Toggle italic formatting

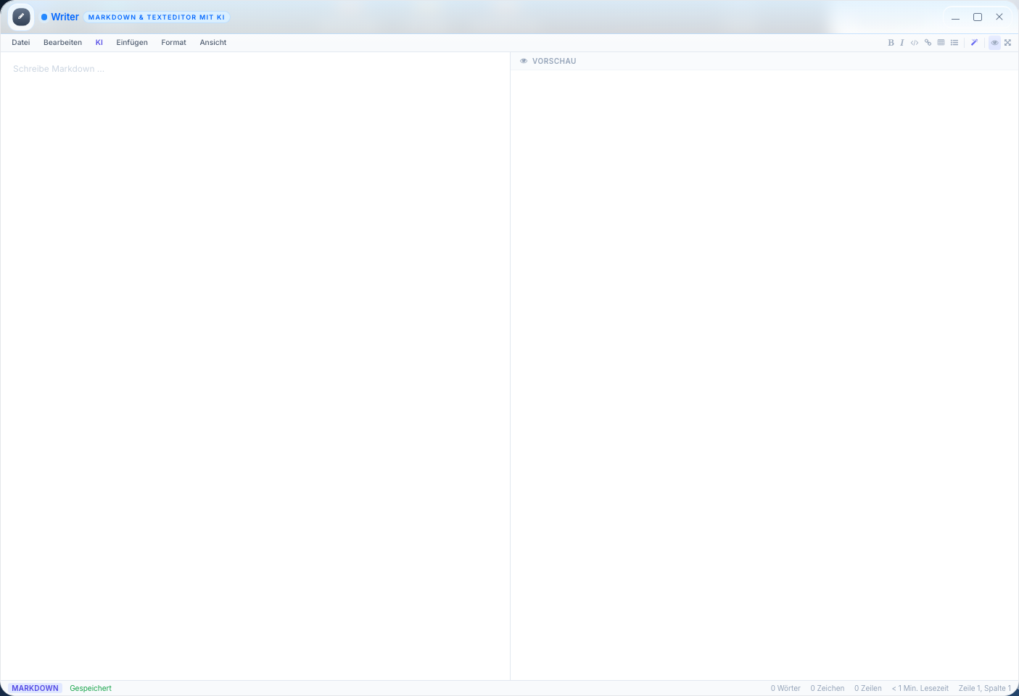point(902,42)
